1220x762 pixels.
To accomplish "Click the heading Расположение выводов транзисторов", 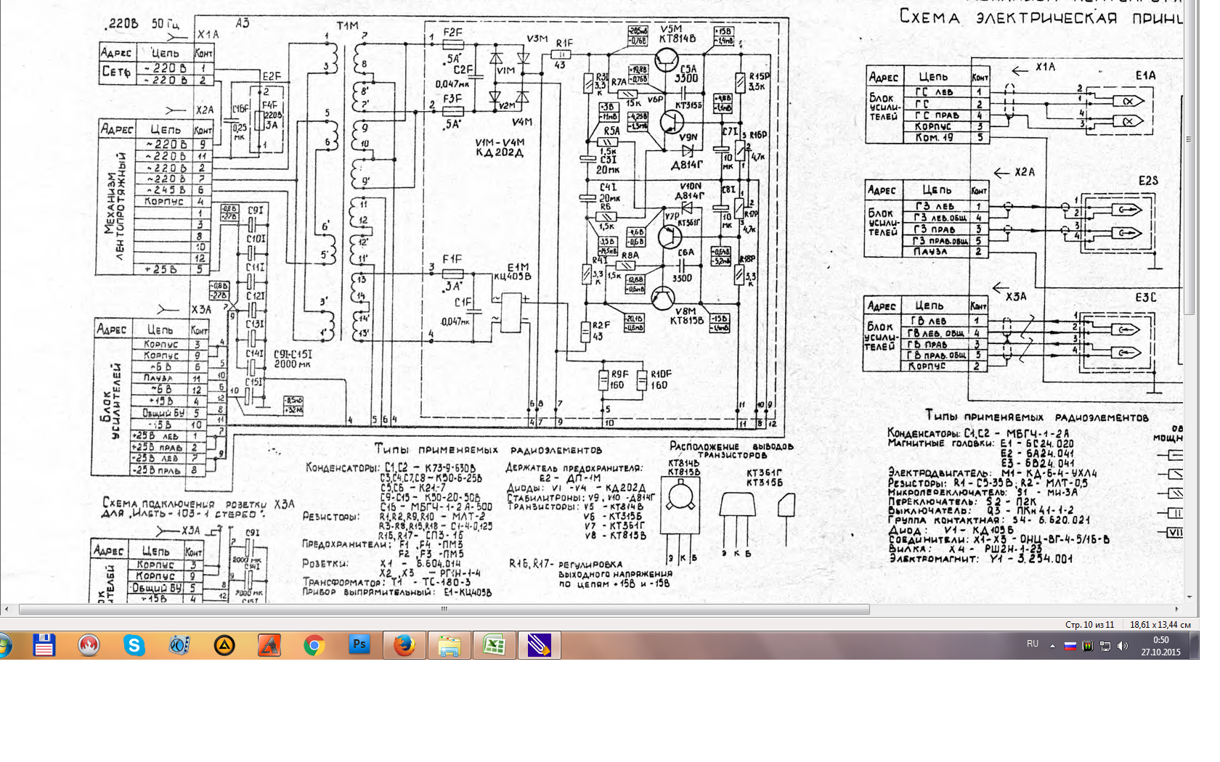I will pyautogui.click(x=731, y=450).
